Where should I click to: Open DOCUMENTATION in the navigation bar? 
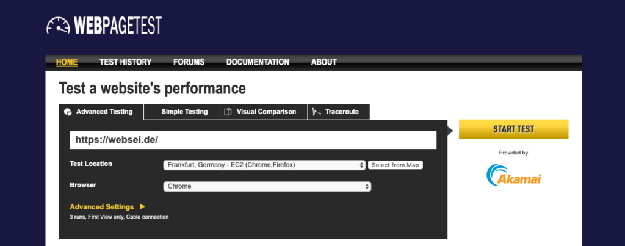click(258, 62)
